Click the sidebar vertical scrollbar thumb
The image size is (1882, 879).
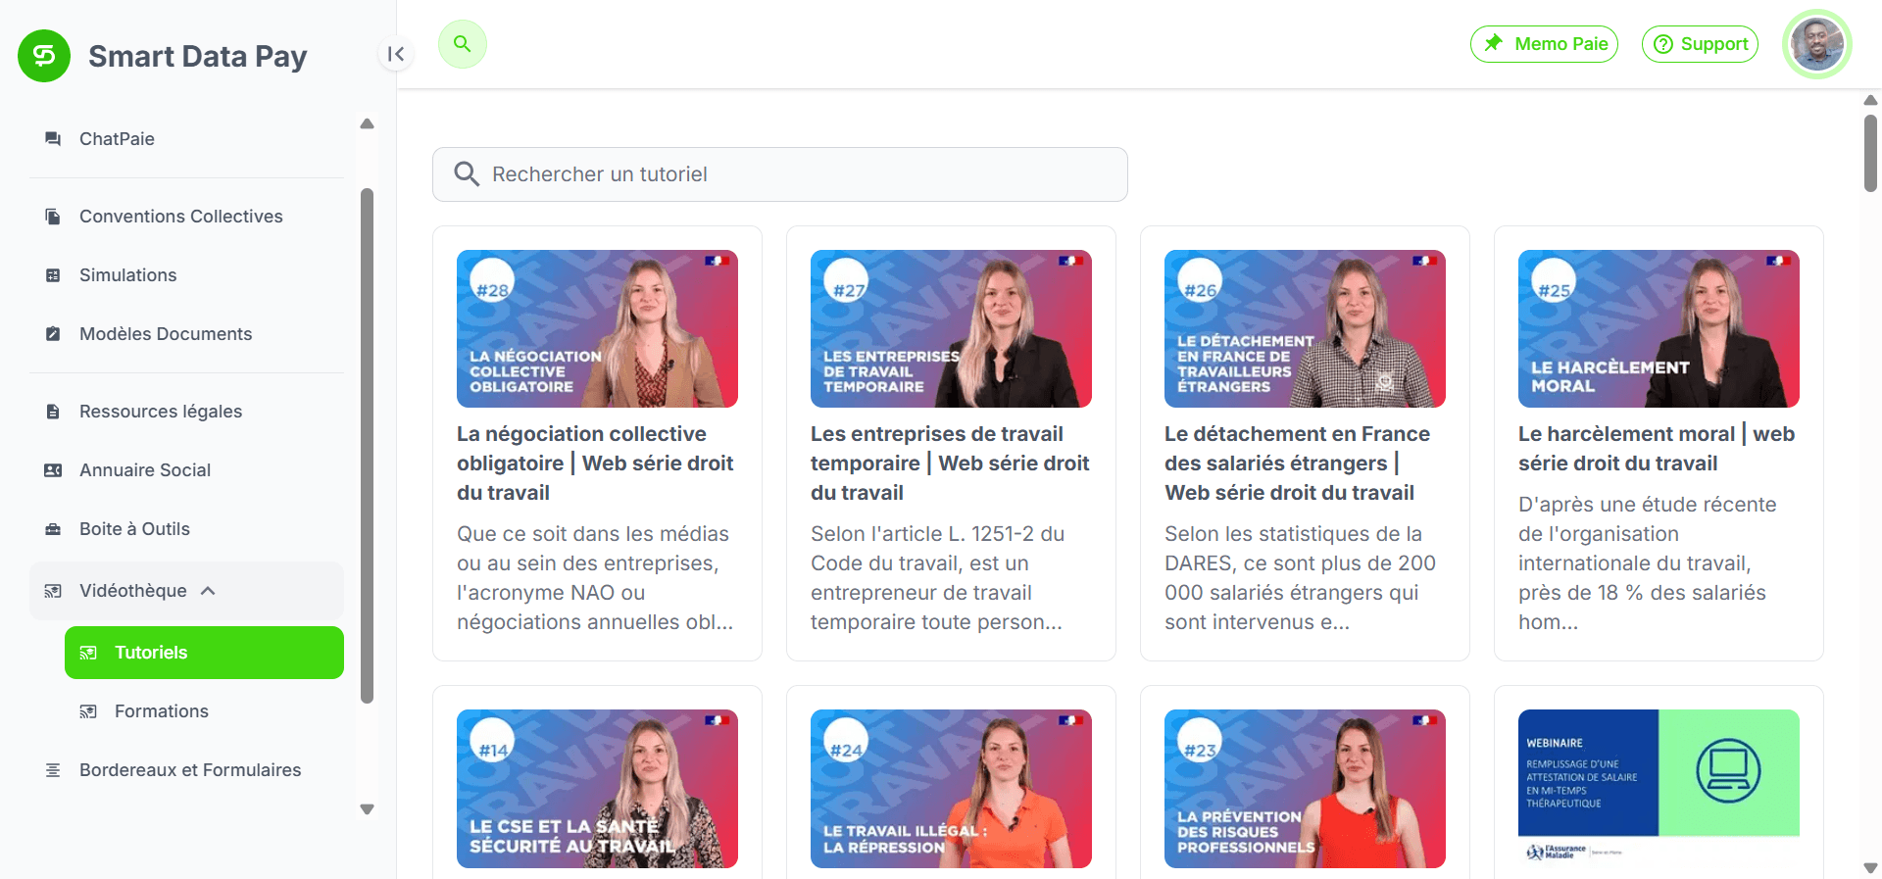pyautogui.click(x=368, y=446)
